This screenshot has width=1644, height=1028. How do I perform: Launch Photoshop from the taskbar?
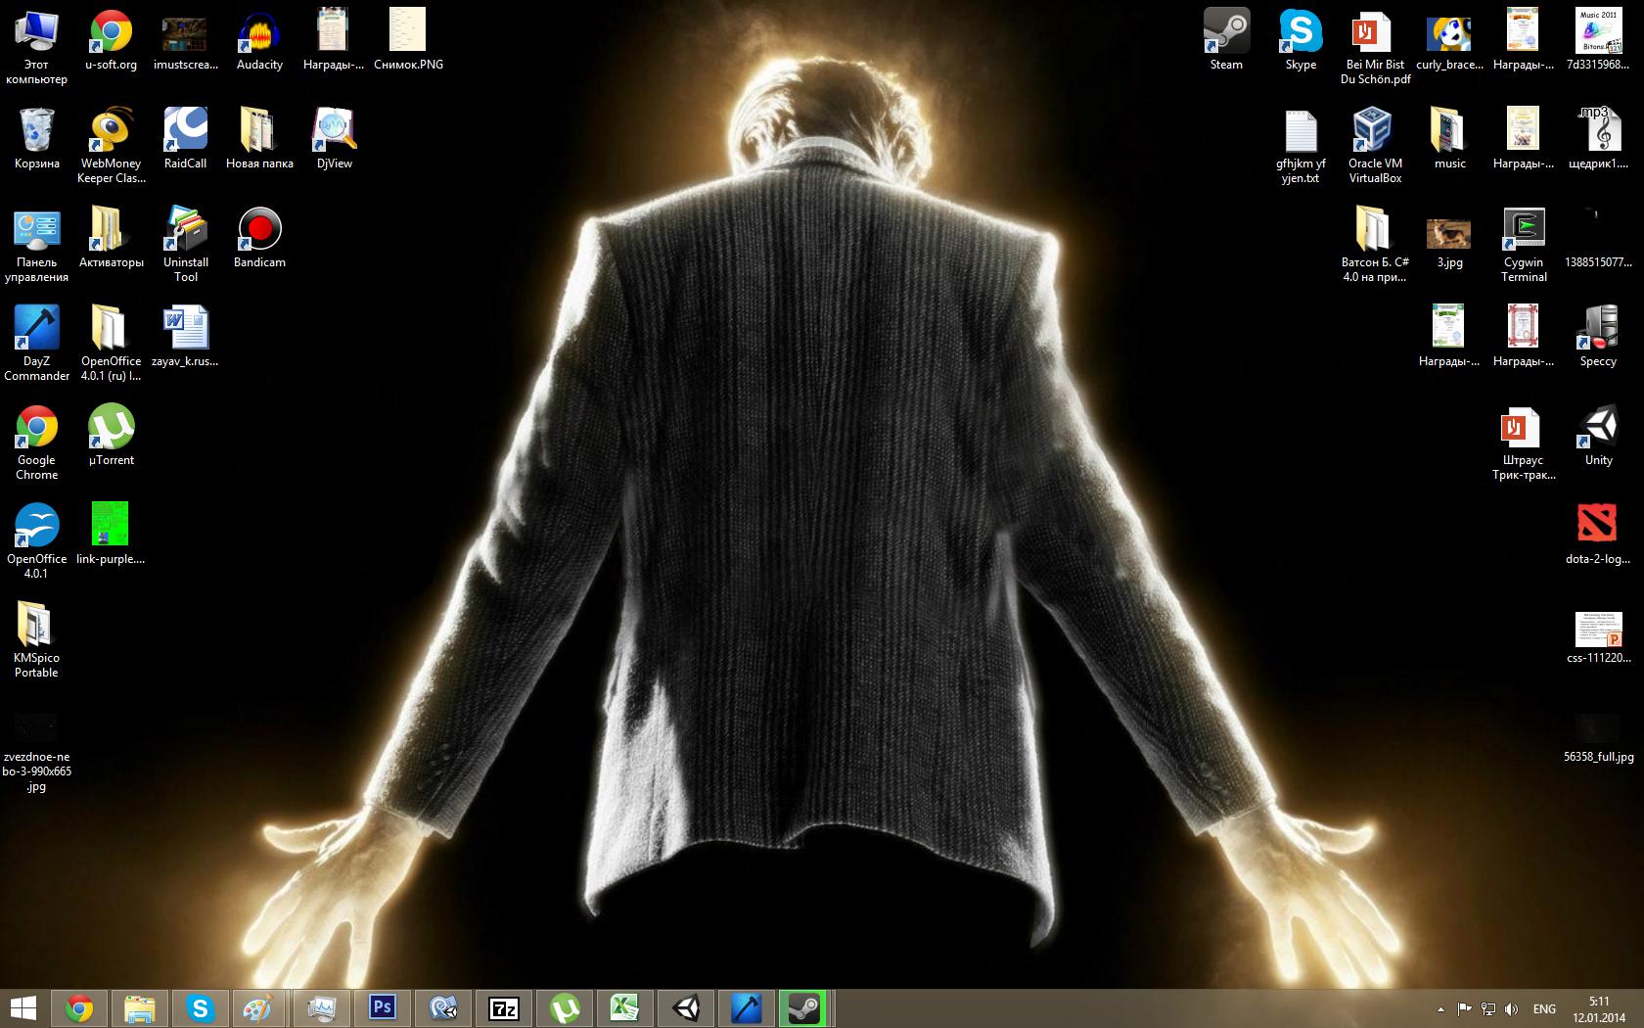(383, 1007)
